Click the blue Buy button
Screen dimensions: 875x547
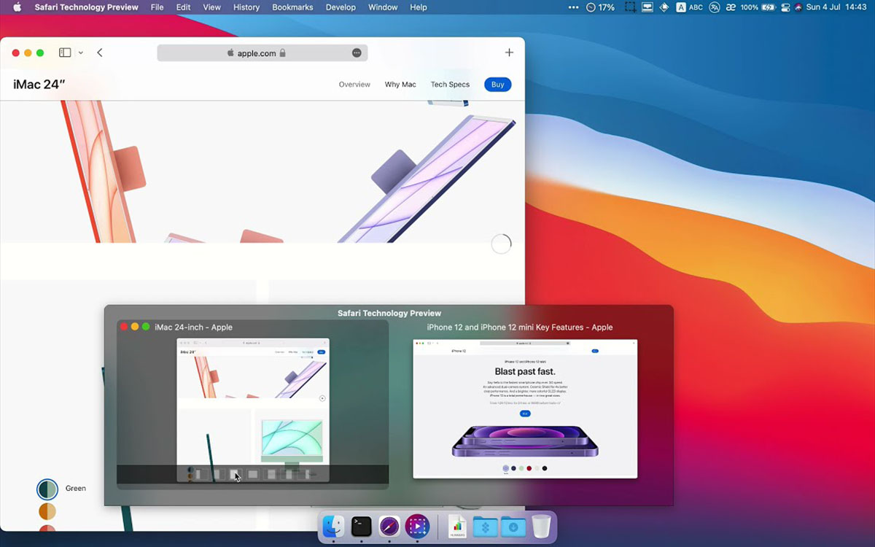498,85
